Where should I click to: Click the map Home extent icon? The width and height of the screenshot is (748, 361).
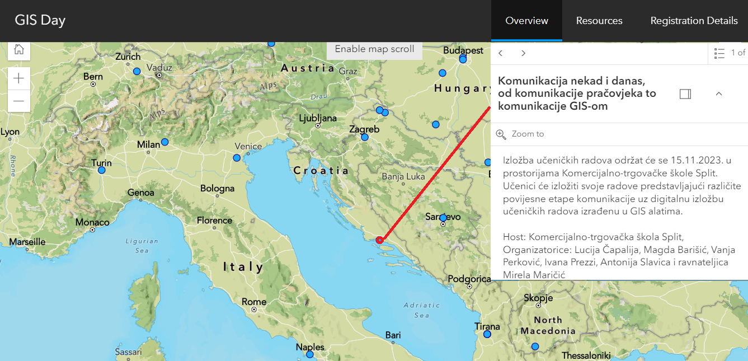point(18,49)
